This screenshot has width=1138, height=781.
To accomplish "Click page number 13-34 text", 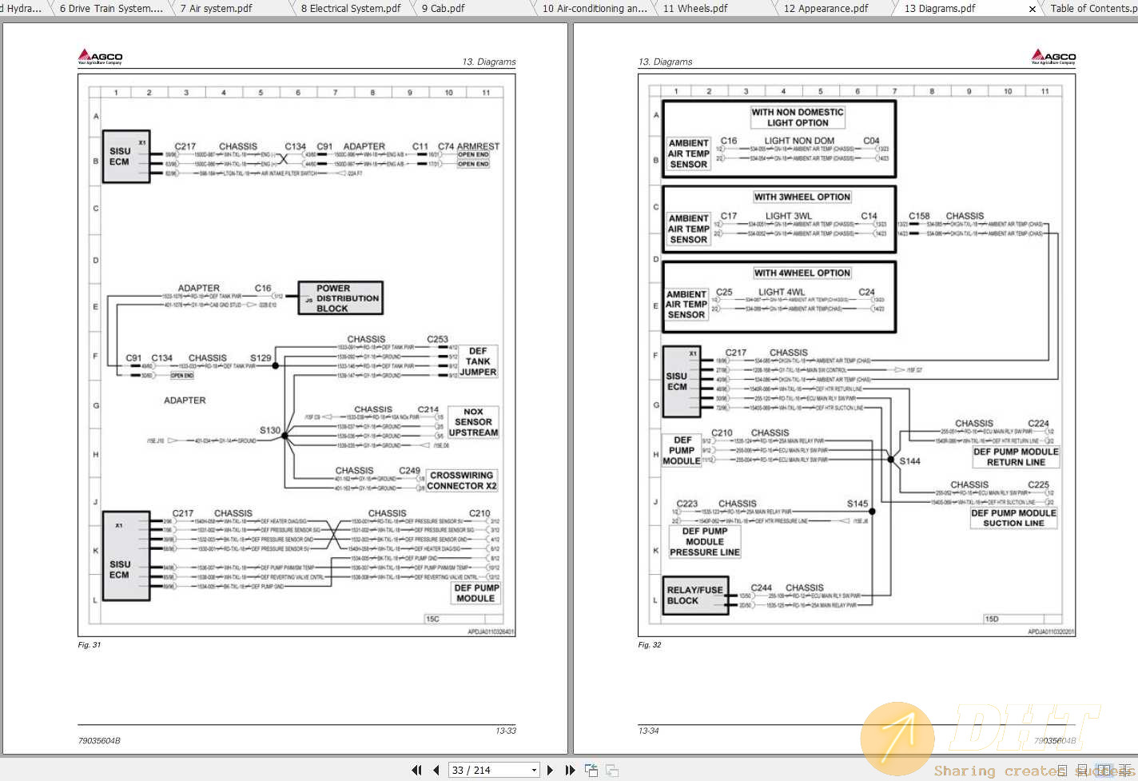I will point(649,731).
